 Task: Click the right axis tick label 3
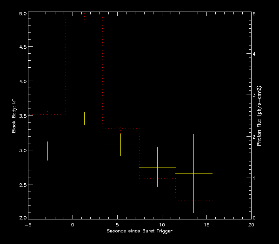254,96
